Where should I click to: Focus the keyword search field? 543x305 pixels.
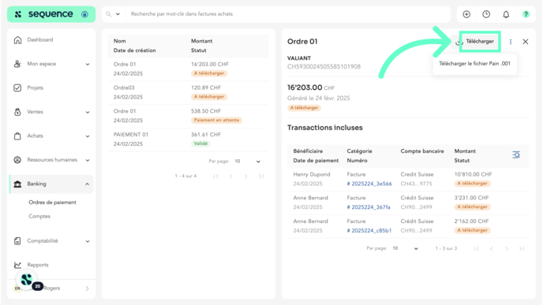coord(287,14)
